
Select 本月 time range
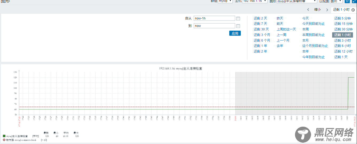click(x=305, y=41)
